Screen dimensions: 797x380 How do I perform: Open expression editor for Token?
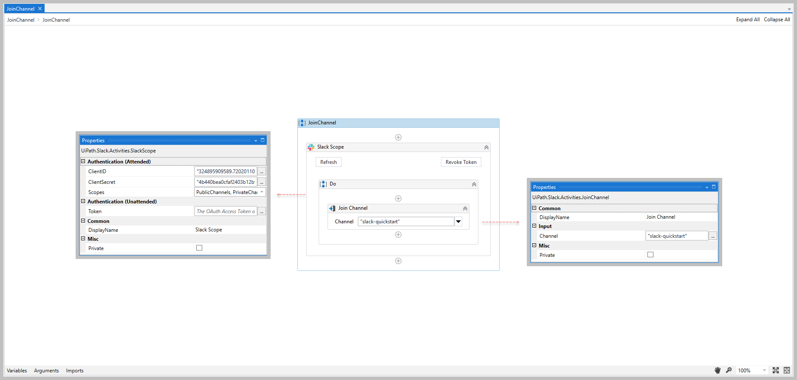click(262, 211)
